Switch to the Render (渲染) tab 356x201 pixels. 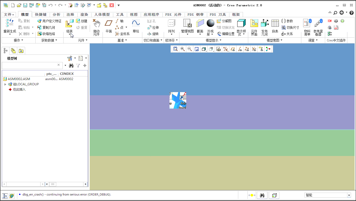click(x=84, y=15)
